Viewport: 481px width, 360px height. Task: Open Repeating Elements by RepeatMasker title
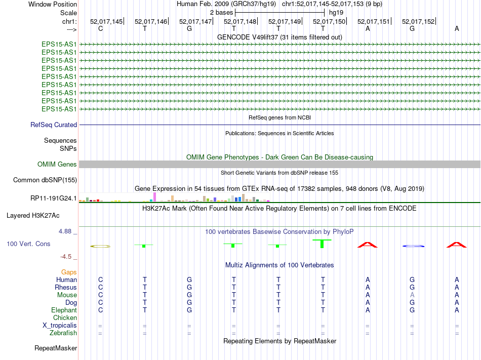(x=279, y=341)
